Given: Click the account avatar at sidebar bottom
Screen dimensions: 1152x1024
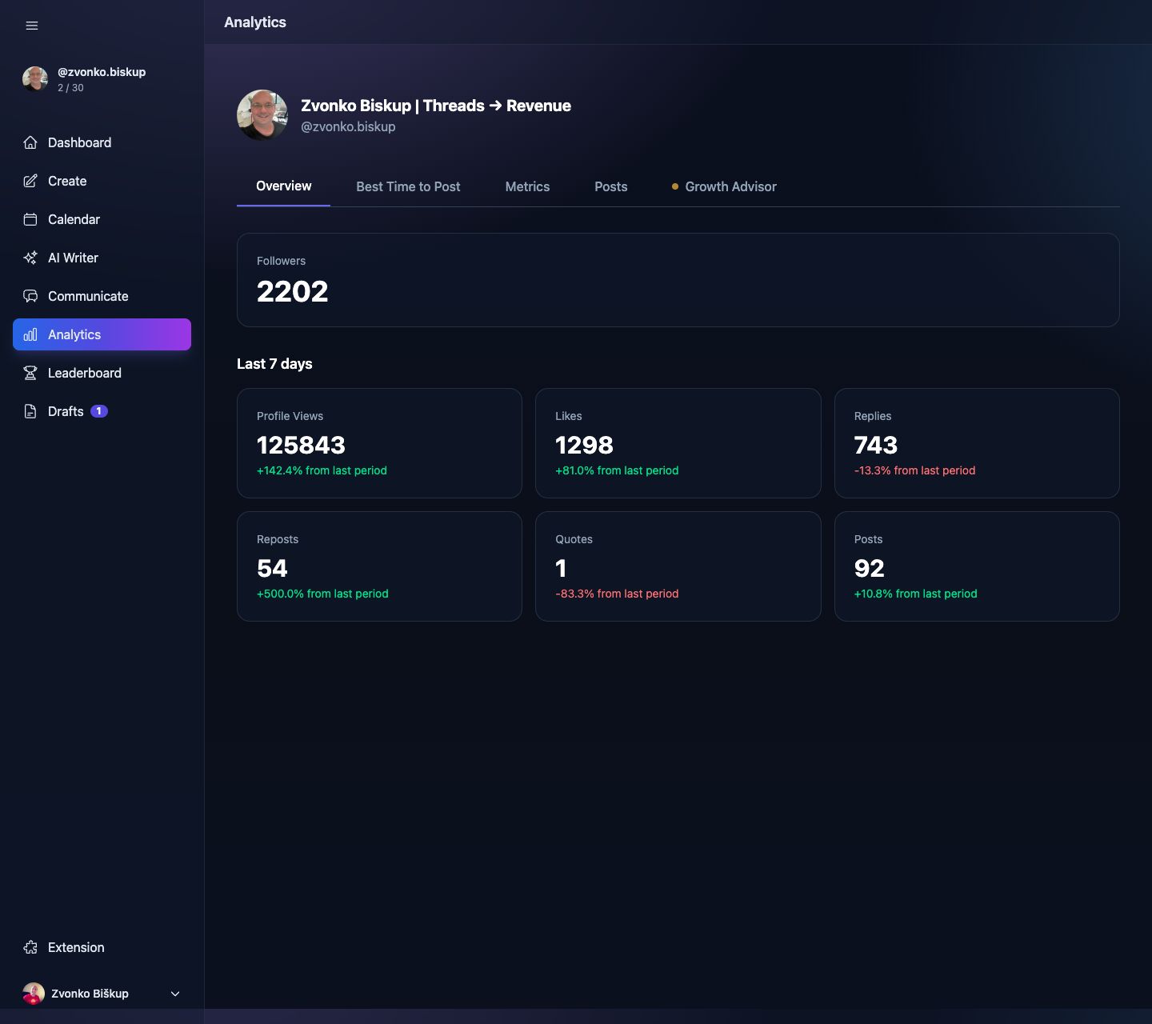Looking at the screenshot, I should [34, 994].
